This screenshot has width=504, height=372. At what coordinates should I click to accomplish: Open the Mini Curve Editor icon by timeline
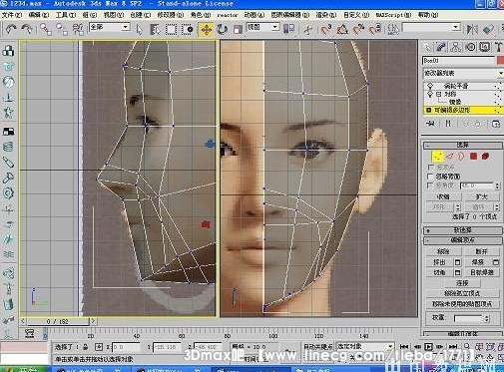click(x=30, y=333)
